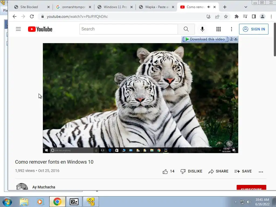Click the video player showing tigers
276x207 pixels.
tap(140, 98)
